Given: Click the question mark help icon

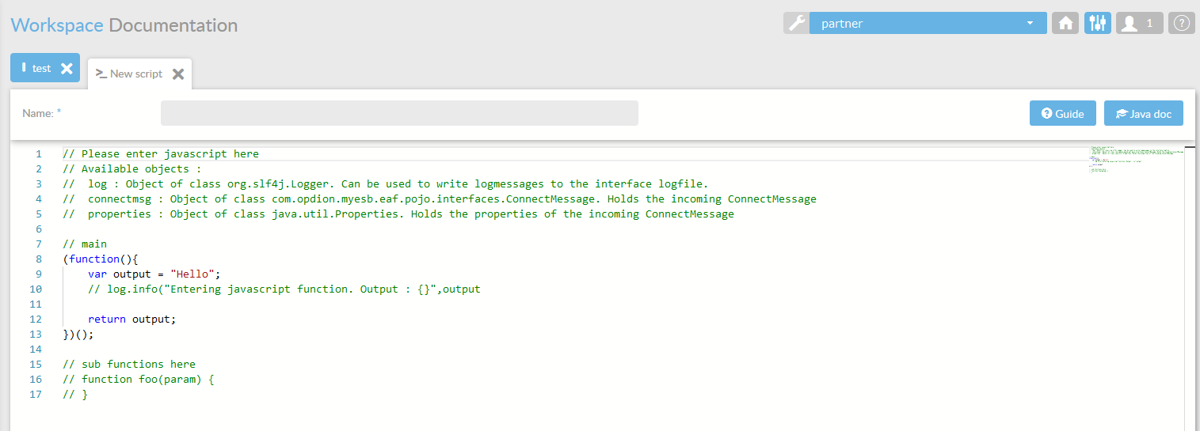Looking at the screenshot, I should click(1181, 23).
